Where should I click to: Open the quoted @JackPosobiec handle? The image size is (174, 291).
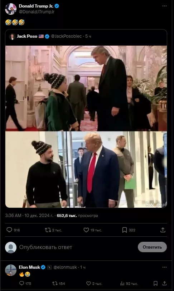[66, 36]
